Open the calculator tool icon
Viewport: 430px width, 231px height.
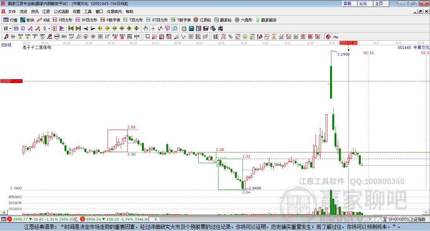point(191,29)
